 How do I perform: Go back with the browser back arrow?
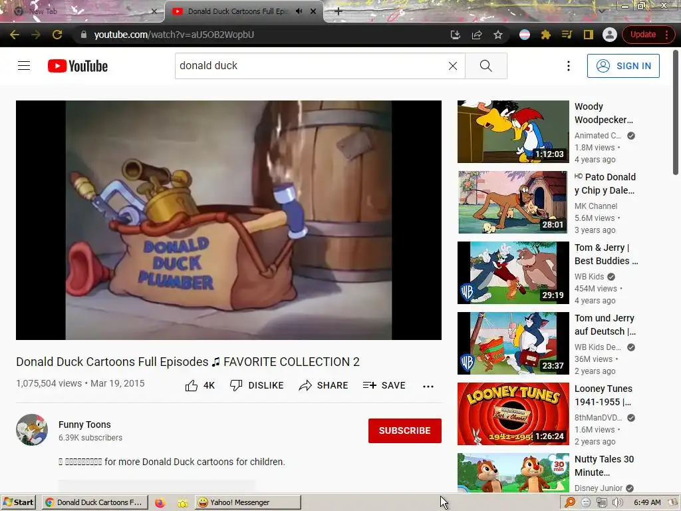click(15, 35)
